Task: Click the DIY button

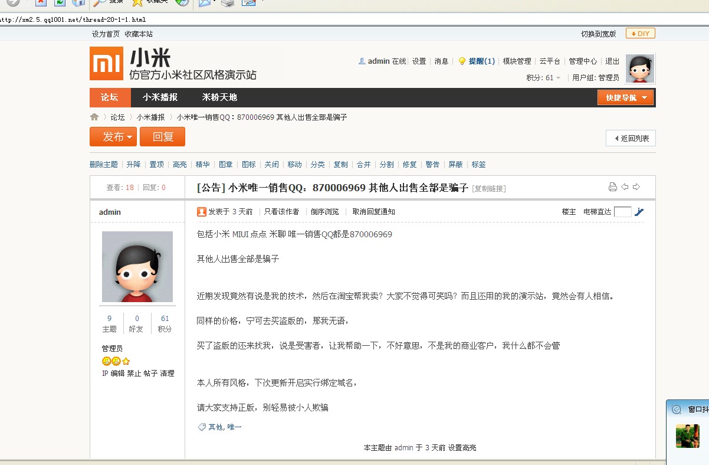Action: tap(641, 34)
